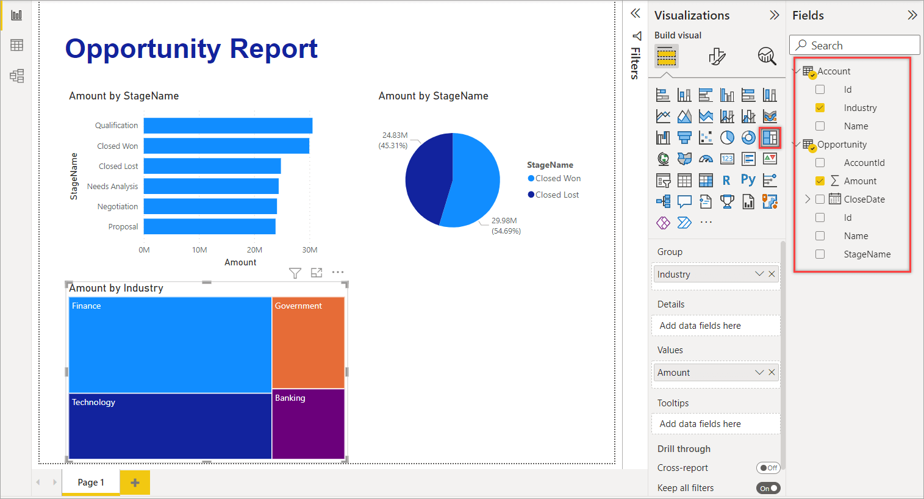Select the Scatter chart visualization

click(x=706, y=137)
